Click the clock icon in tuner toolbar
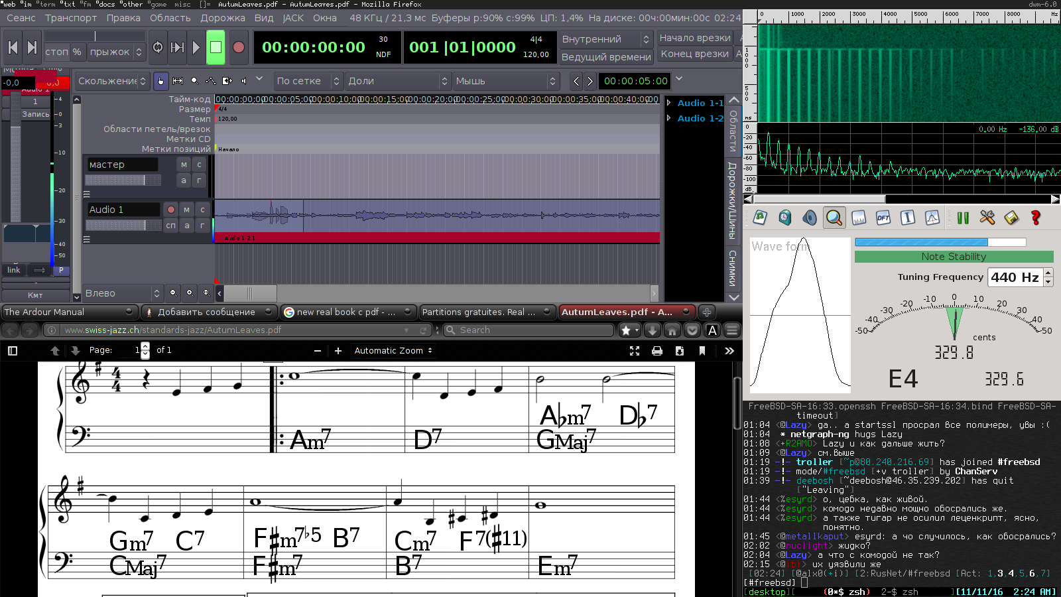This screenshot has height=597, width=1061. point(785,217)
